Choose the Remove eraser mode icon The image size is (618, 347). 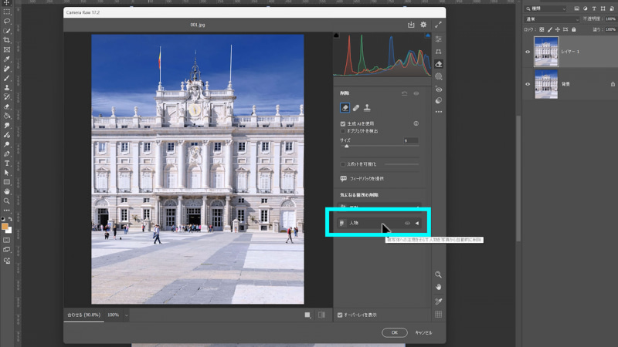point(345,108)
